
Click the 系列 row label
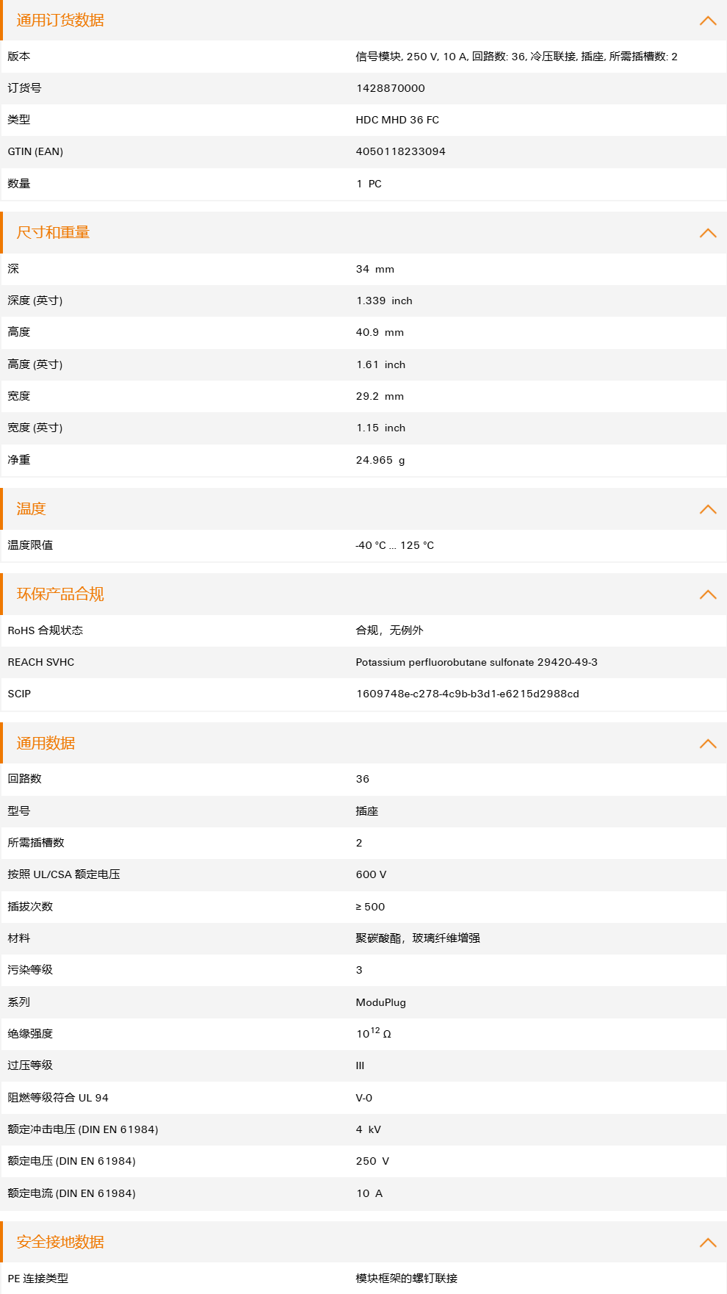19,1002
